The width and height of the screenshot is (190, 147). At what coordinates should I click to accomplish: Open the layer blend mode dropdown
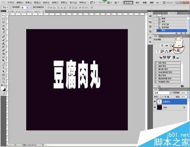[x=163, y=93]
